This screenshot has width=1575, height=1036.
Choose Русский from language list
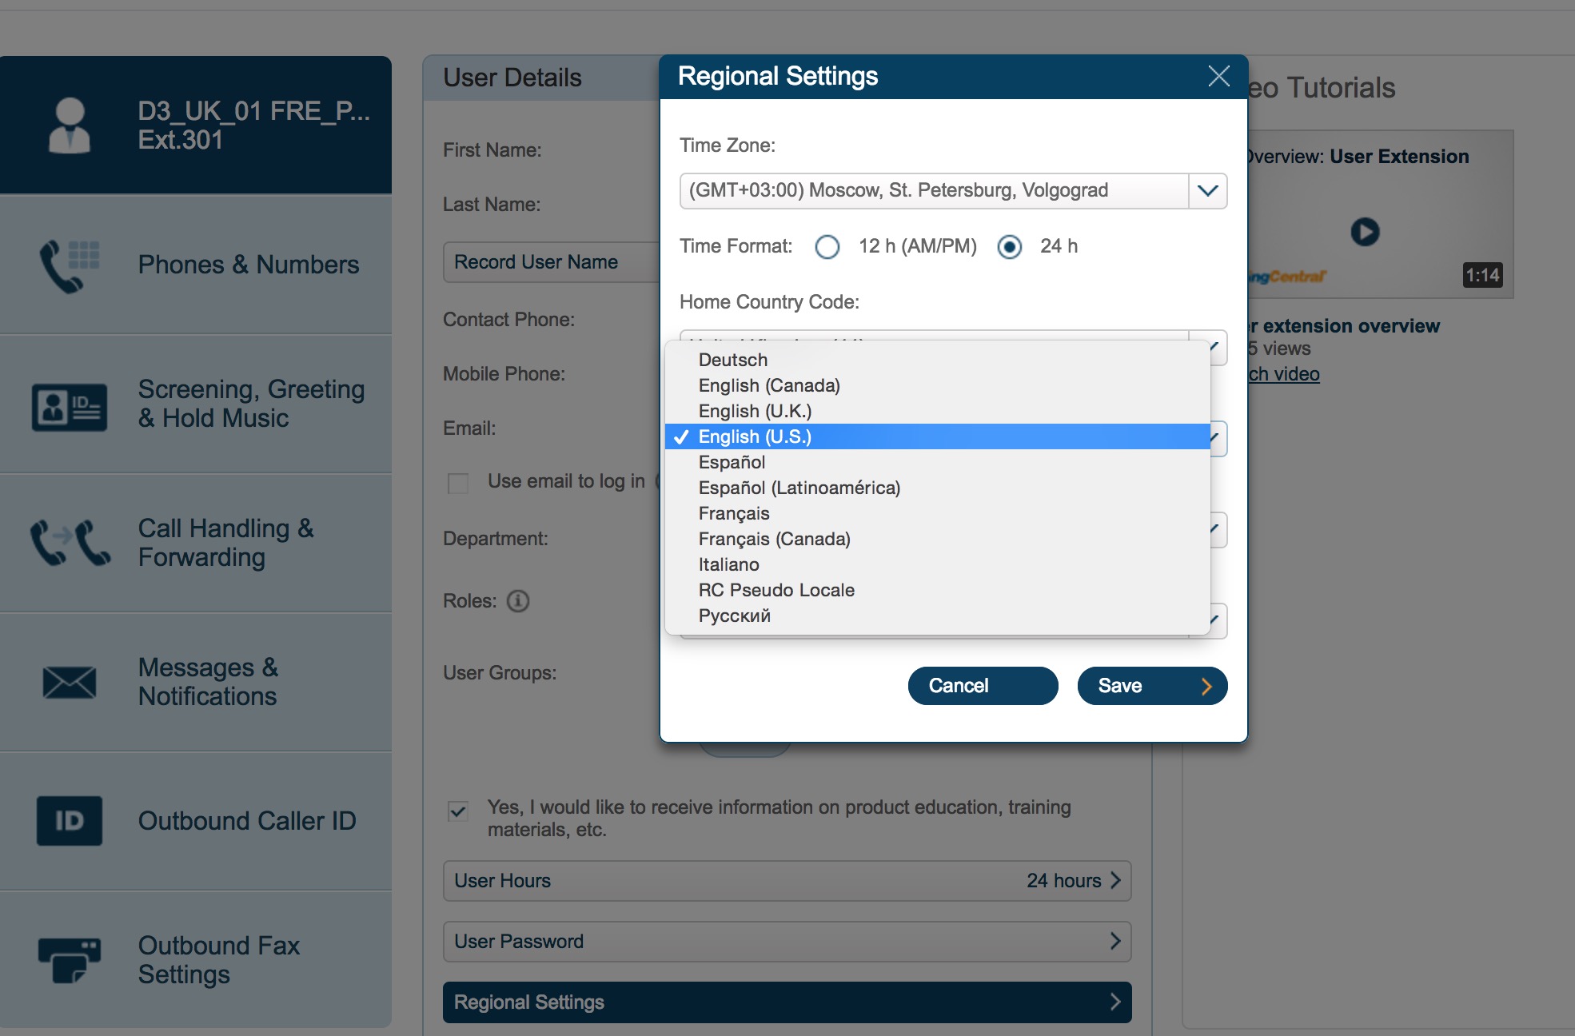click(x=938, y=616)
